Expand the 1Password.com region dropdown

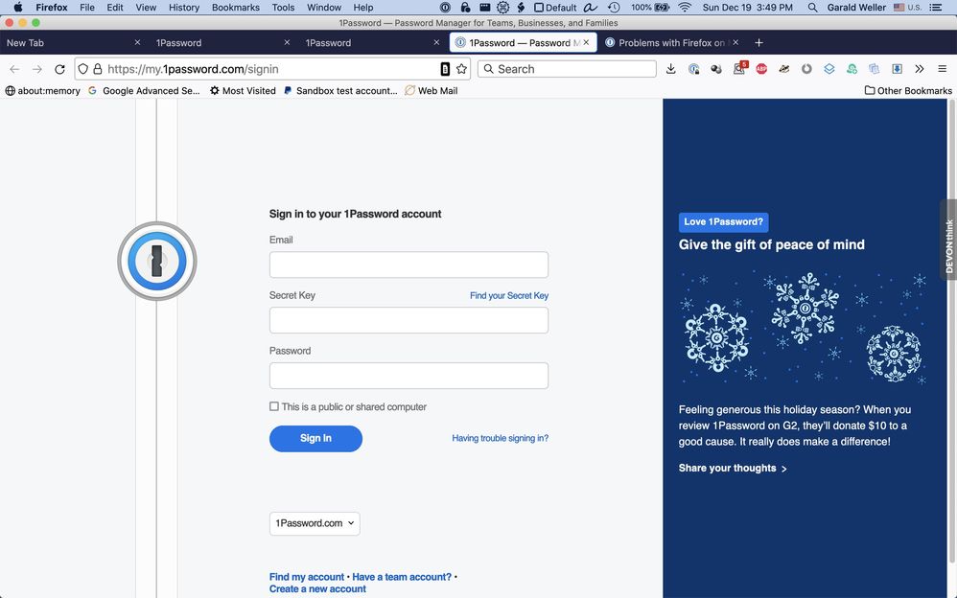[315, 523]
